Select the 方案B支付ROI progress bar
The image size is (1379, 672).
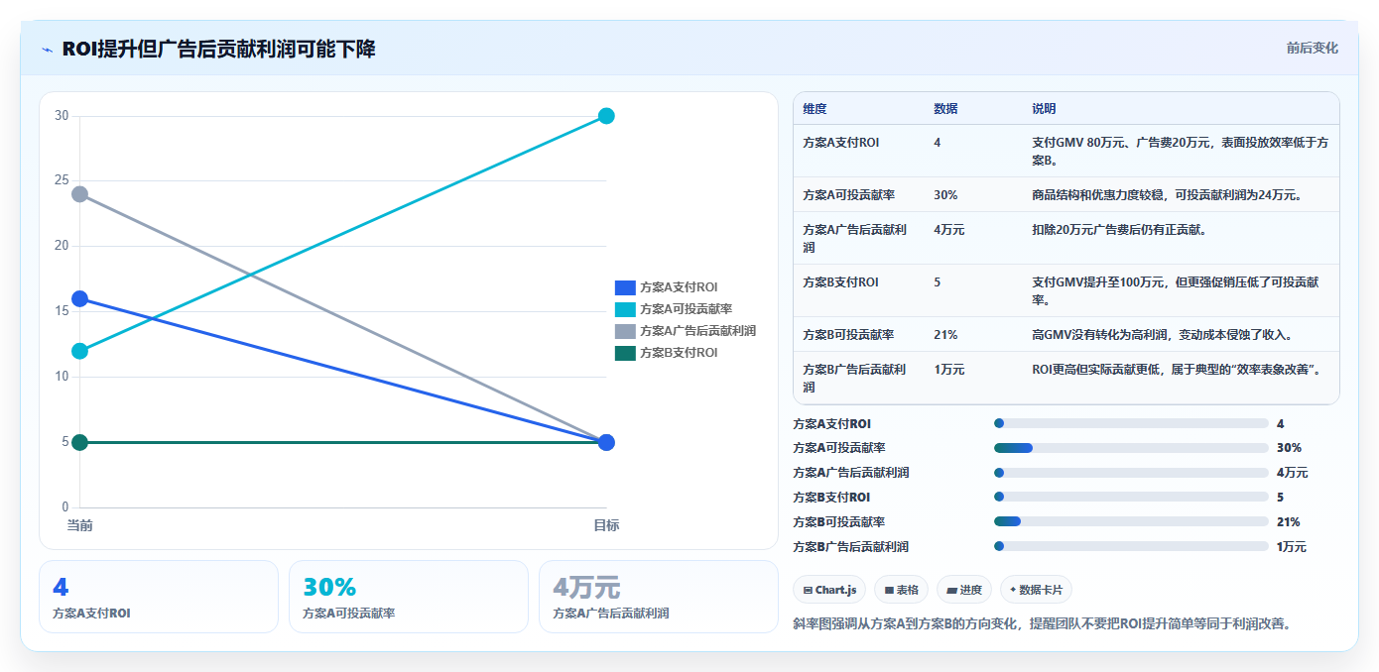[1131, 498]
